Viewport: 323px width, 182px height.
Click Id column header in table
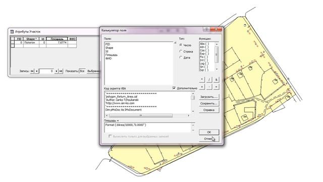click(42, 39)
